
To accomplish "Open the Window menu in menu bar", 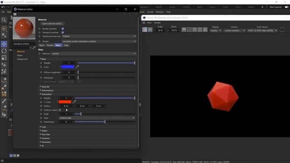I will (159, 12).
